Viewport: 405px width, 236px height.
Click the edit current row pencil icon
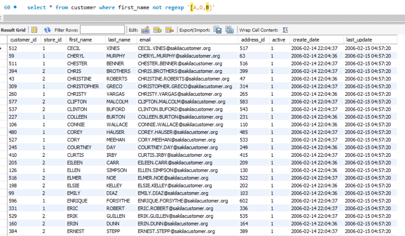pyautogui.click(x=145, y=30)
